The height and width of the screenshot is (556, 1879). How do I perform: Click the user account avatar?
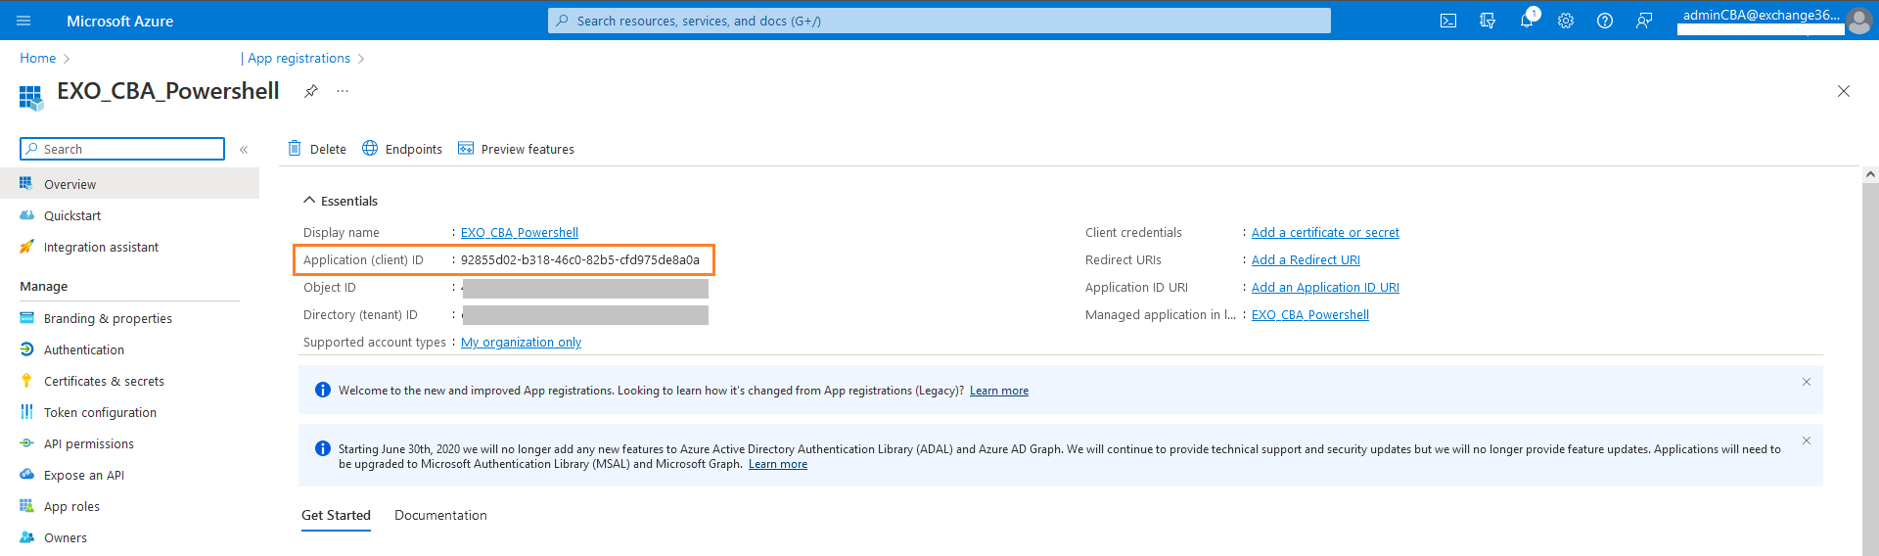coord(1858,21)
